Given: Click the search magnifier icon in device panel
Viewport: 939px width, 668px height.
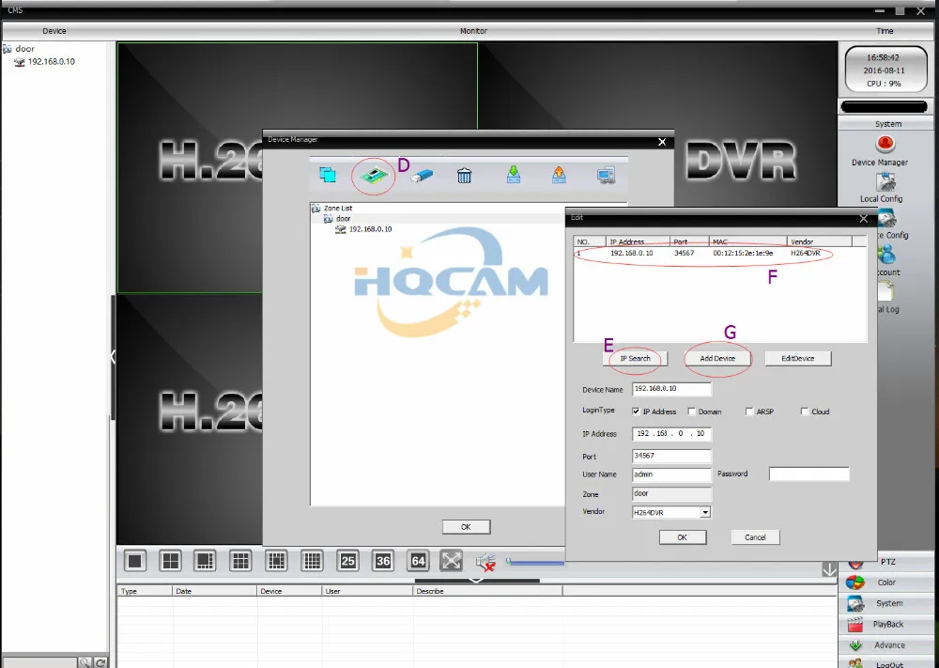Looking at the screenshot, I should 85,662.
